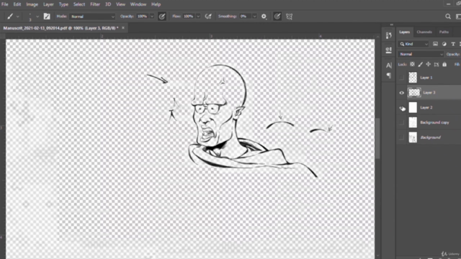
Task: Open the Select menu
Action: tap(79, 4)
